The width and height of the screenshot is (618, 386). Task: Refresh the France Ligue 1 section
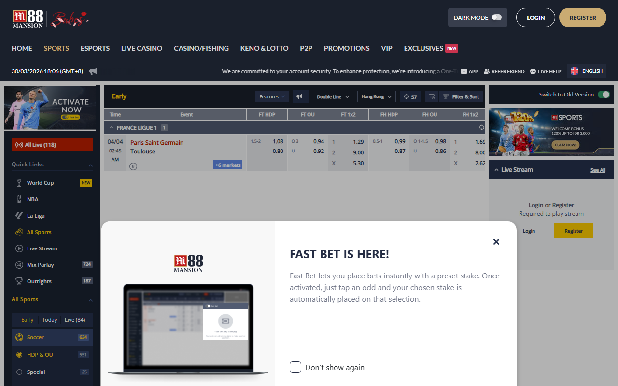tap(481, 128)
